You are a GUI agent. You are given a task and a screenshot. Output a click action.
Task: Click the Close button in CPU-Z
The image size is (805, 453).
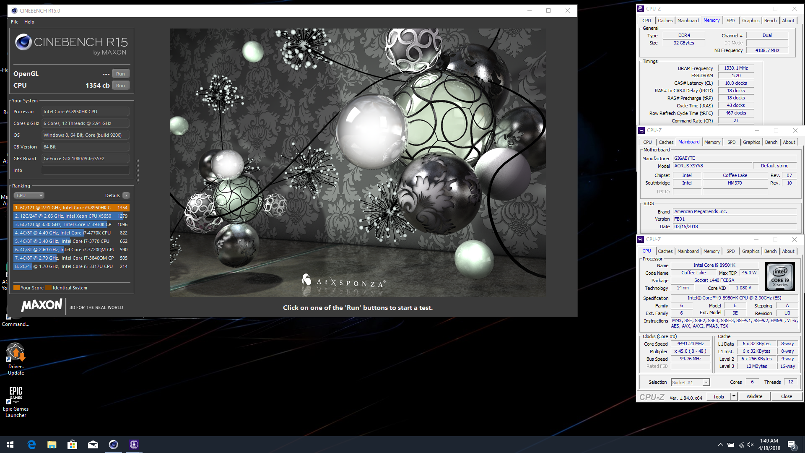(x=787, y=397)
